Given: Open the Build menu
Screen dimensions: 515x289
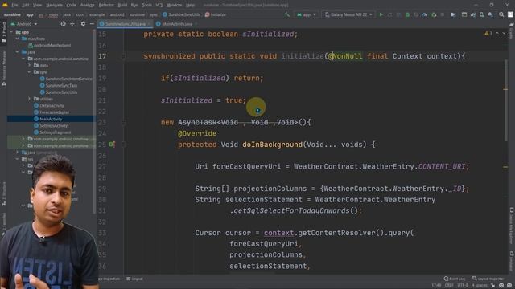Looking at the screenshot, I should tap(122, 6).
